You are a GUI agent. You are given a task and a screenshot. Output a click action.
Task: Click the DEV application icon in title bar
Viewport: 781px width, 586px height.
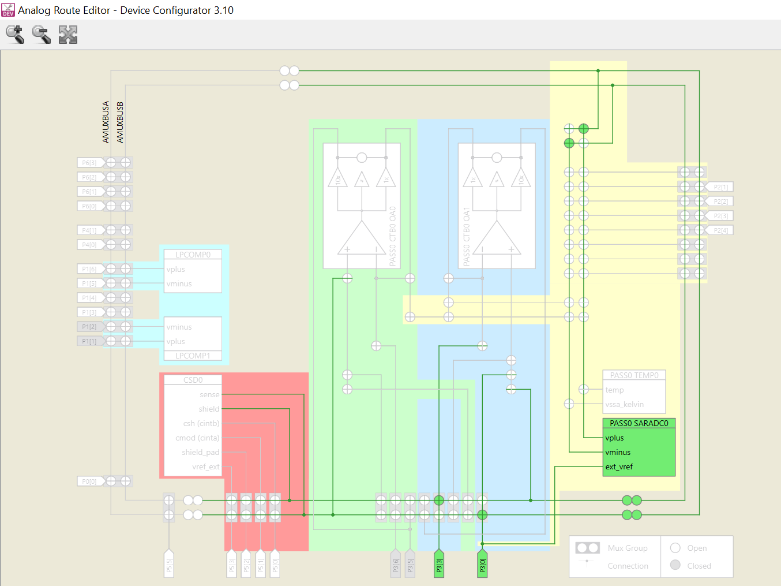[x=8, y=10]
